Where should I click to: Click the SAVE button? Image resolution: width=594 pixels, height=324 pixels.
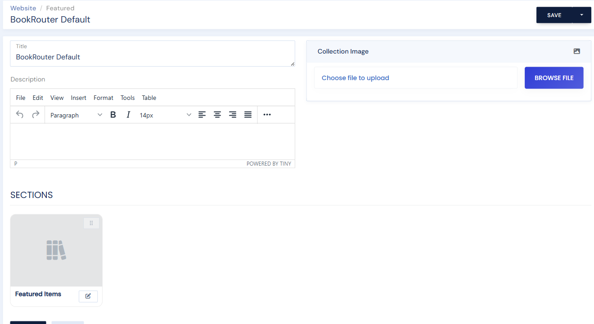click(554, 15)
